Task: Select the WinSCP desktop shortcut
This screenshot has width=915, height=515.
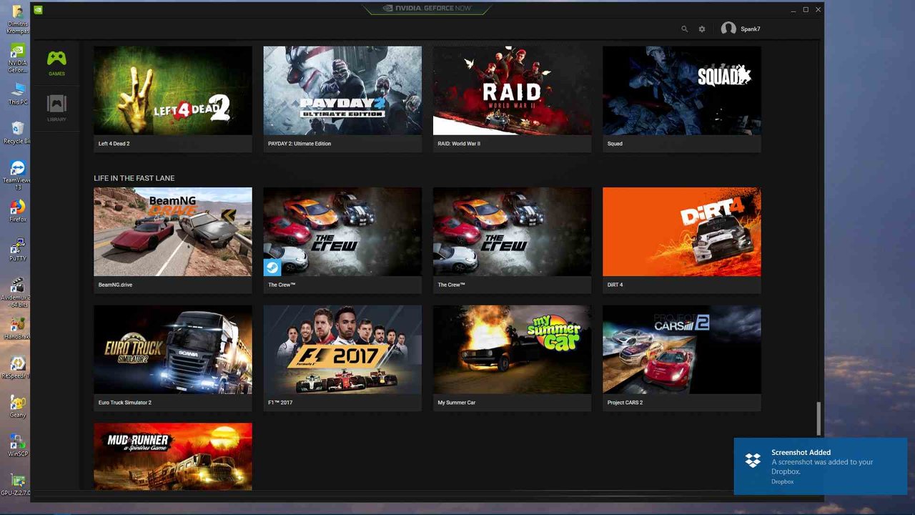Action: (x=18, y=446)
